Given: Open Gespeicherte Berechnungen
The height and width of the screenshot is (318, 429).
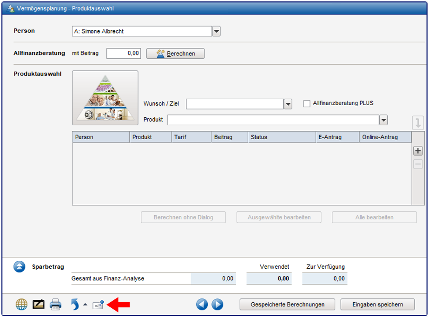Looking at the screenshot, I should pos(287,304).
